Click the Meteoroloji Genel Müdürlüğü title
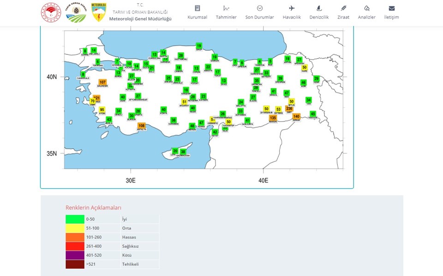 pos(140,18)
